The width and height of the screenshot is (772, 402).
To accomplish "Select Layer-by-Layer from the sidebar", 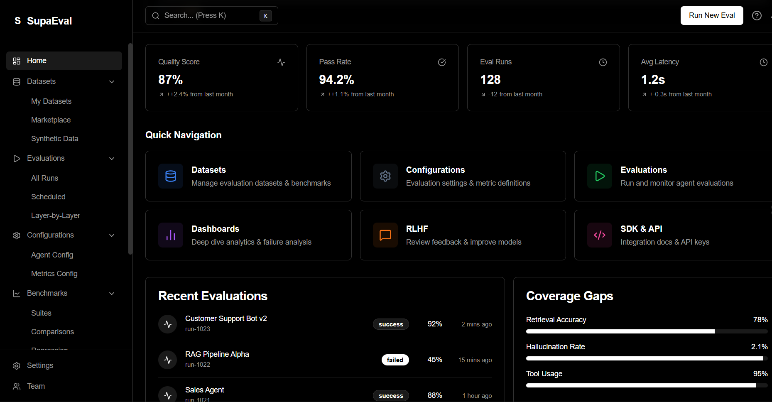I will coord(56,216).
